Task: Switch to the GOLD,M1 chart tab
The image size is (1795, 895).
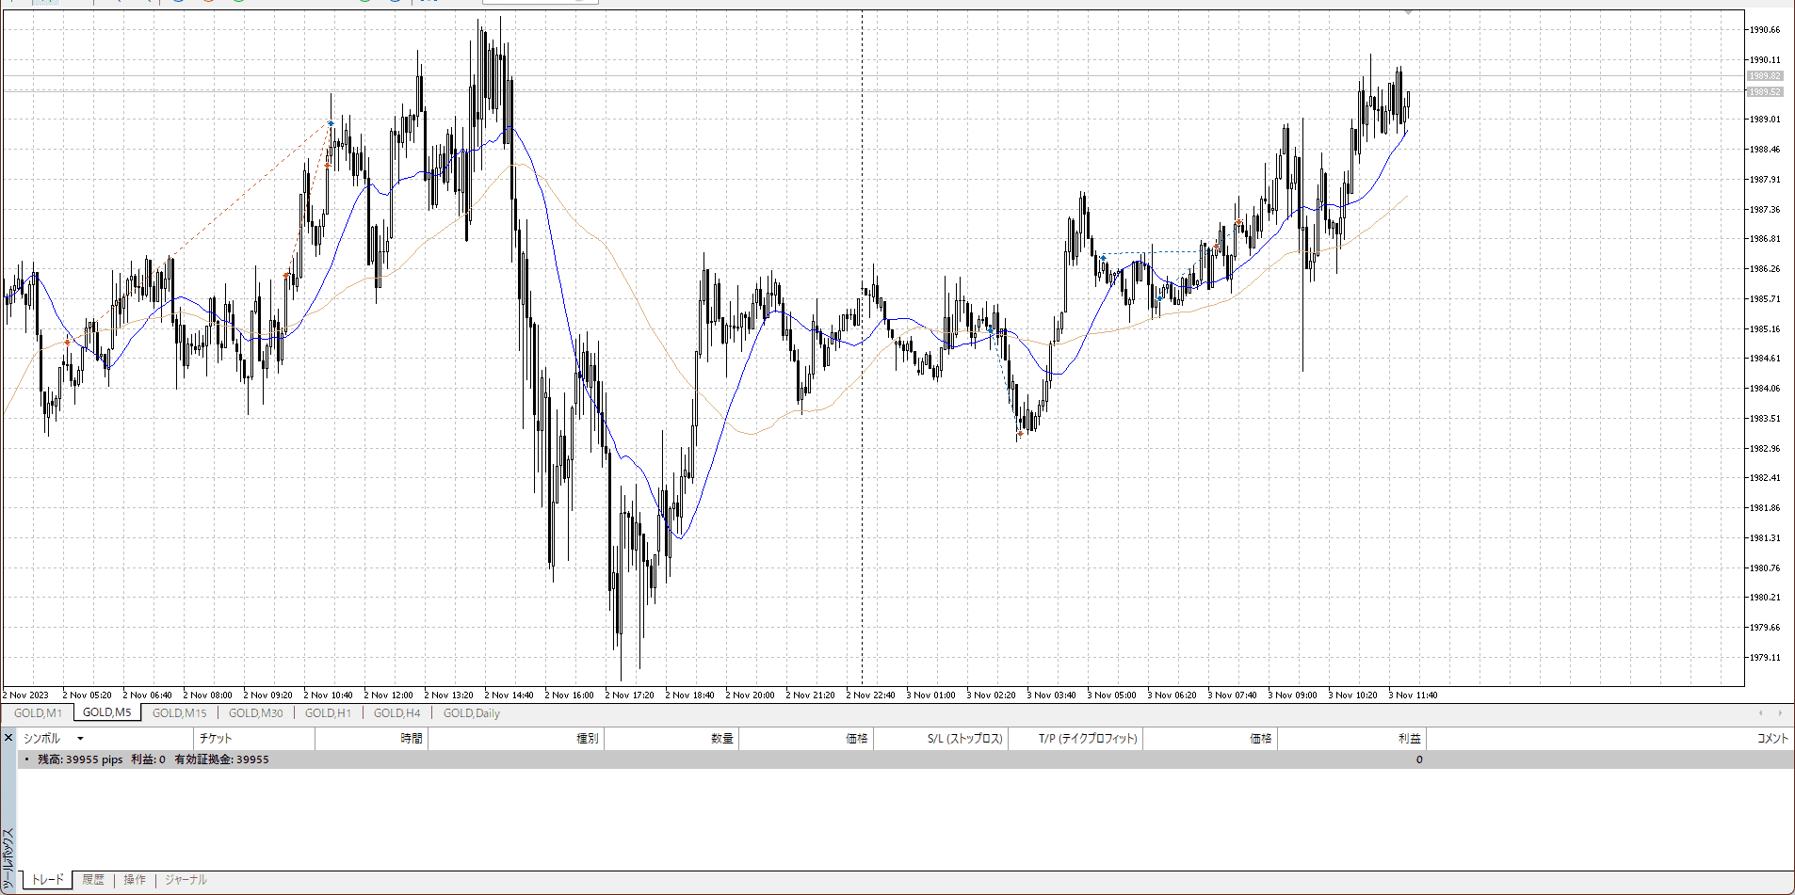Action: (38, 713)
